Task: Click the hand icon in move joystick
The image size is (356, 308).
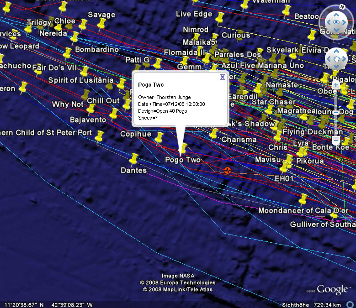Action: pos(336,59)
